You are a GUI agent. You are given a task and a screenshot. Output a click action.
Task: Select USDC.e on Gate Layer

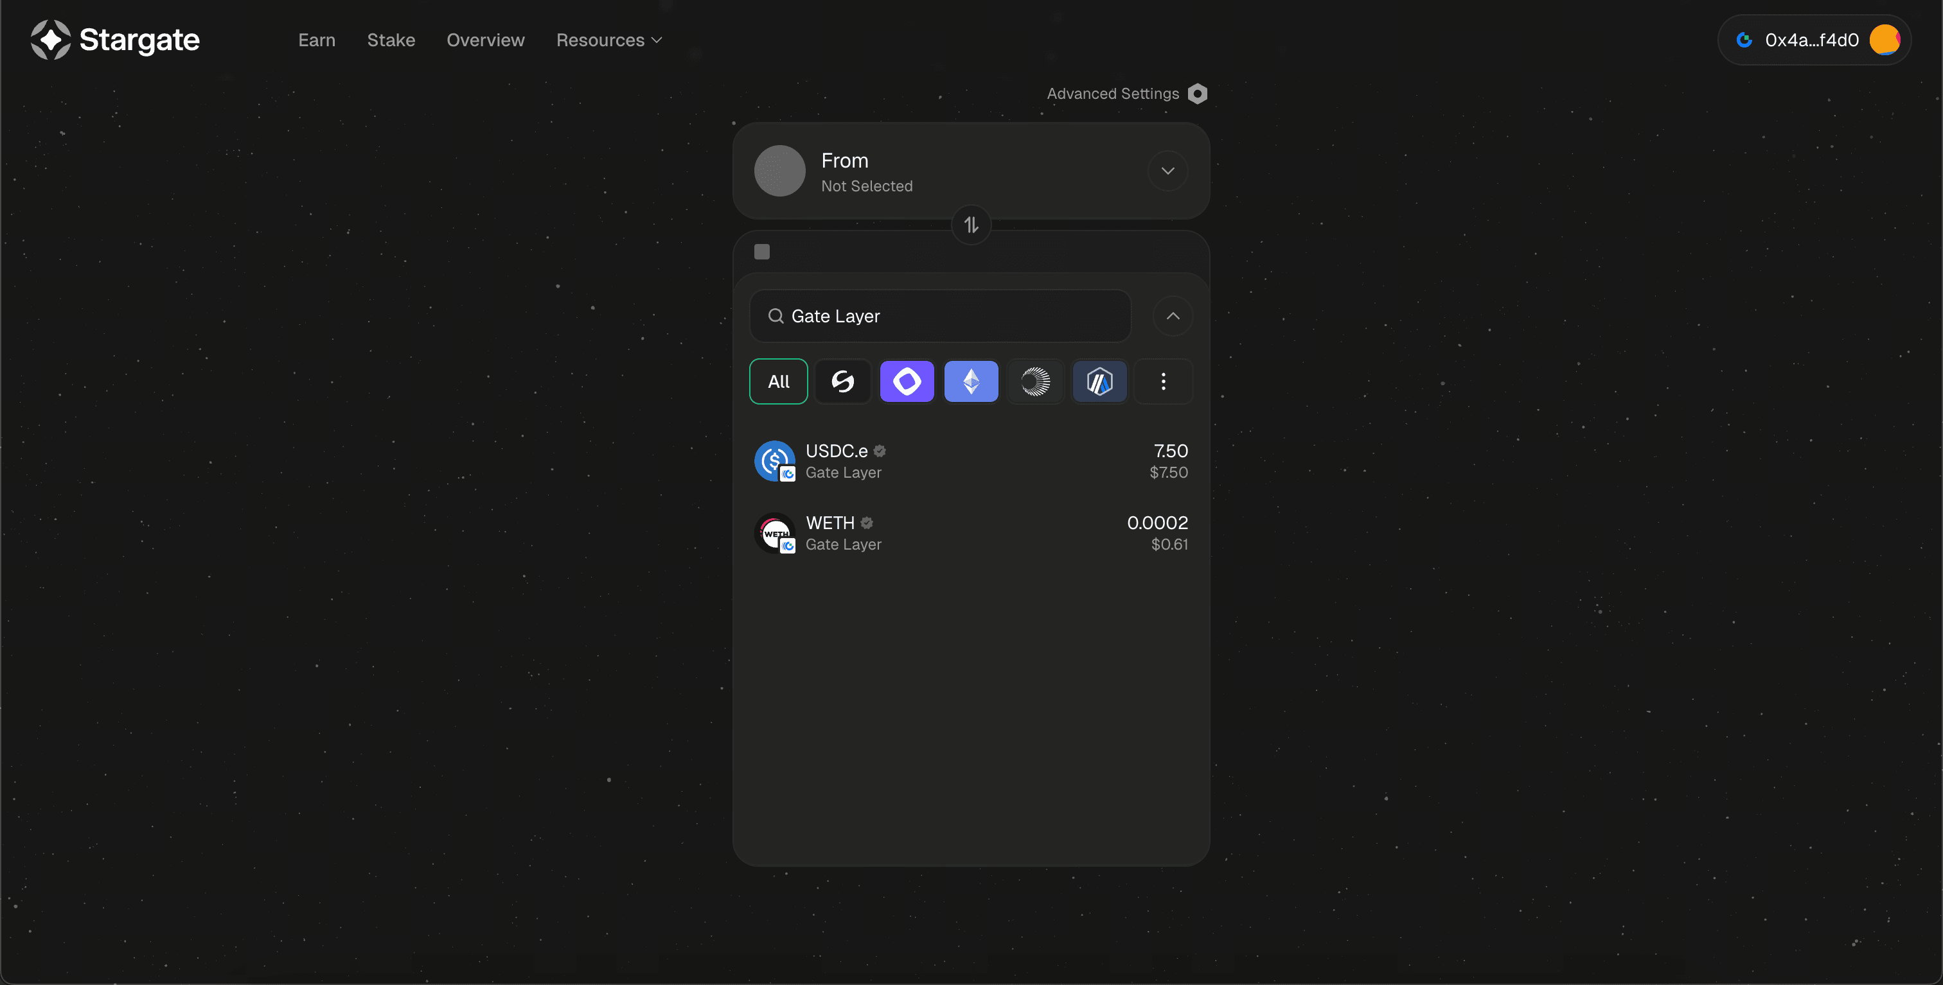(x=971, y=461)
